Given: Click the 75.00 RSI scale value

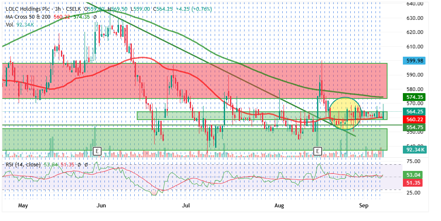Looking at the screenshot, I should click(x=414, y=161).
